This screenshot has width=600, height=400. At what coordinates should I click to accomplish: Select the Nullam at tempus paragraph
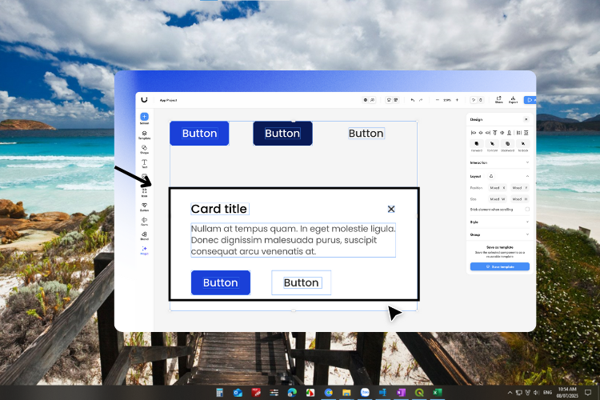coord(293,240)
